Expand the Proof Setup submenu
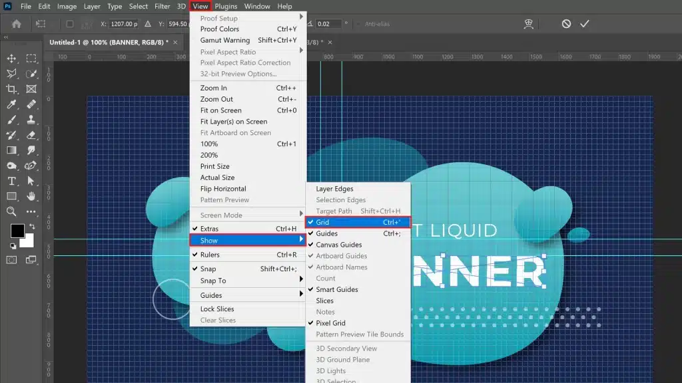Viewport: 682px width, 383px height. point(248,18)
